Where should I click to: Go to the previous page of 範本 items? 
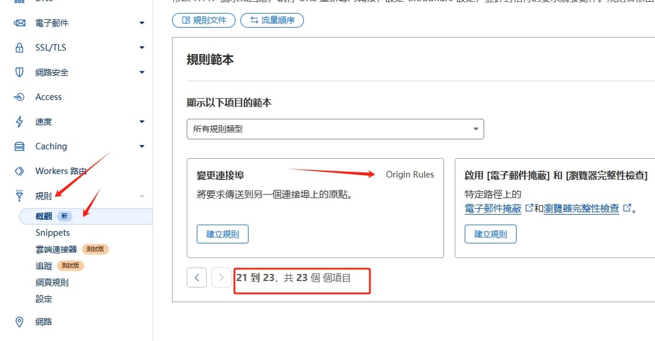pyautogui.click(x=197, y=277)
